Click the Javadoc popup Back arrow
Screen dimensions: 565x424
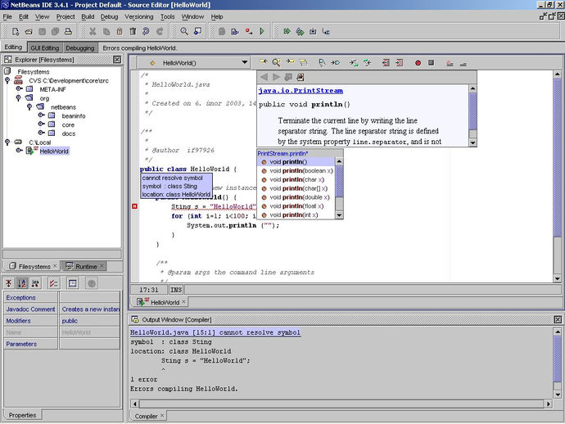(x=264, y=77)
